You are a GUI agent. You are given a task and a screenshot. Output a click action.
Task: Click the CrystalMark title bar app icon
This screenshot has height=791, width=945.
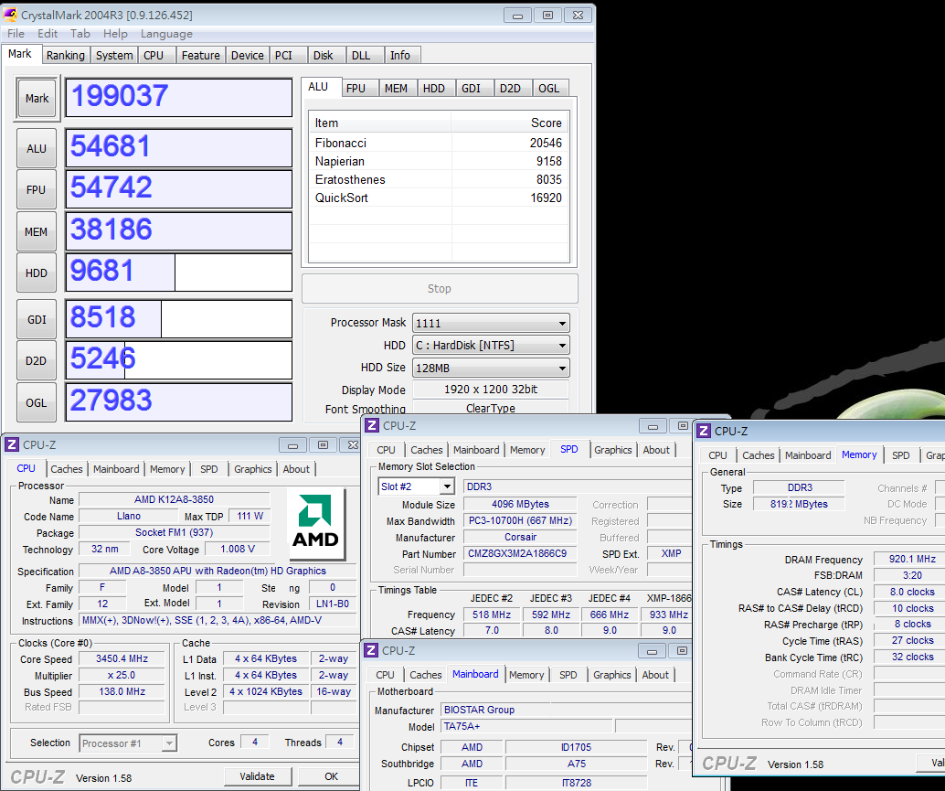(10, 15)
